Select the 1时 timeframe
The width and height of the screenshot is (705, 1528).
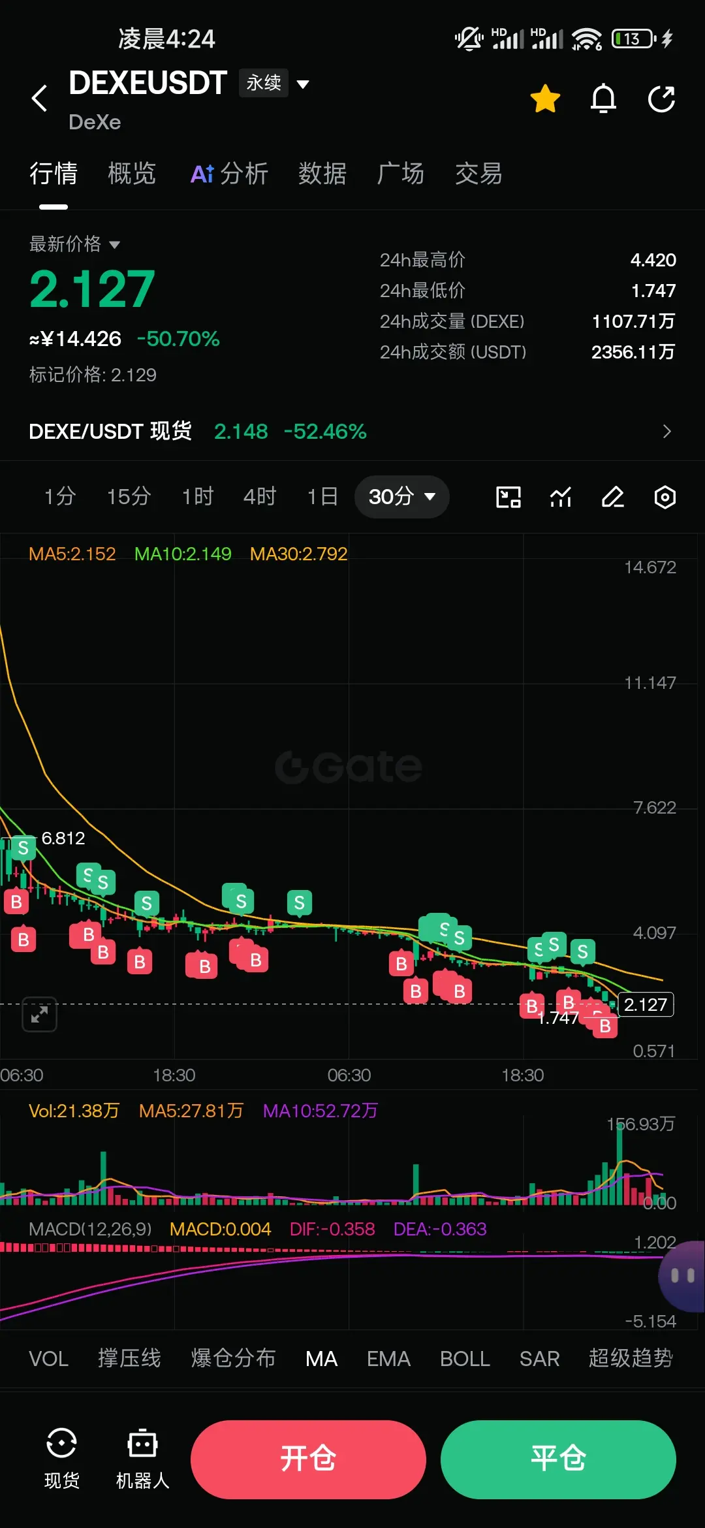pos(198,496)
